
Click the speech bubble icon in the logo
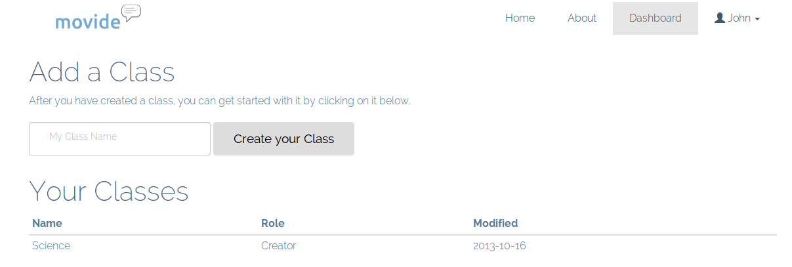click(131, 12)
